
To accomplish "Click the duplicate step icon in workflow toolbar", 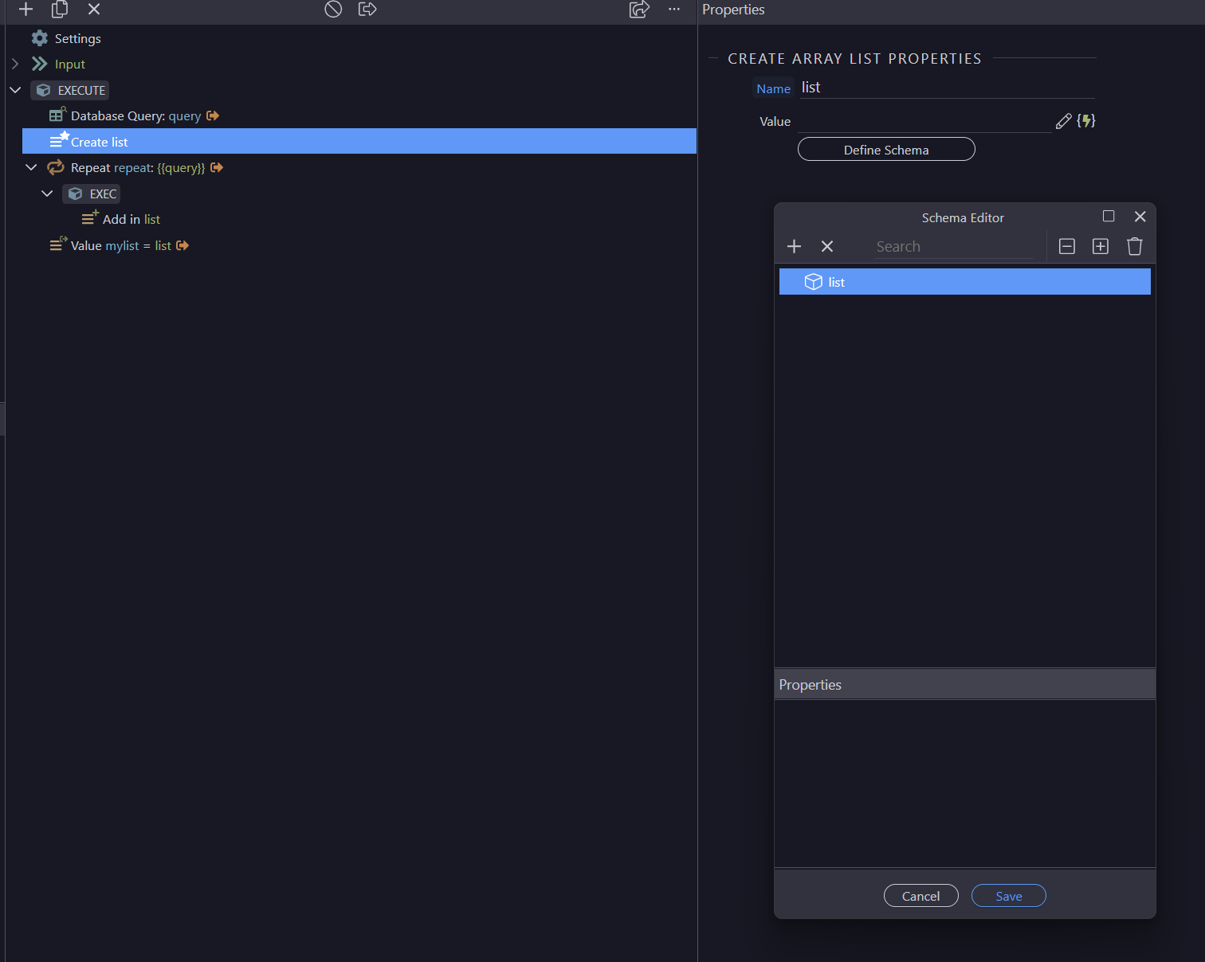I will click(60, 9).
